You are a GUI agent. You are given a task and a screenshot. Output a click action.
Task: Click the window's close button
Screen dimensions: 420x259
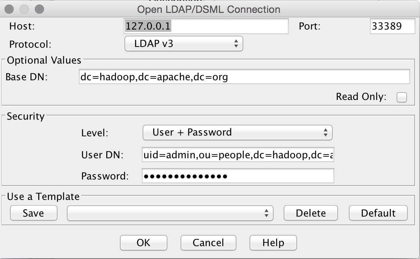pos(9,9)
